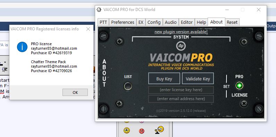
Task: Insert the red angry smiley emoticon
Action: click(142, 131)
